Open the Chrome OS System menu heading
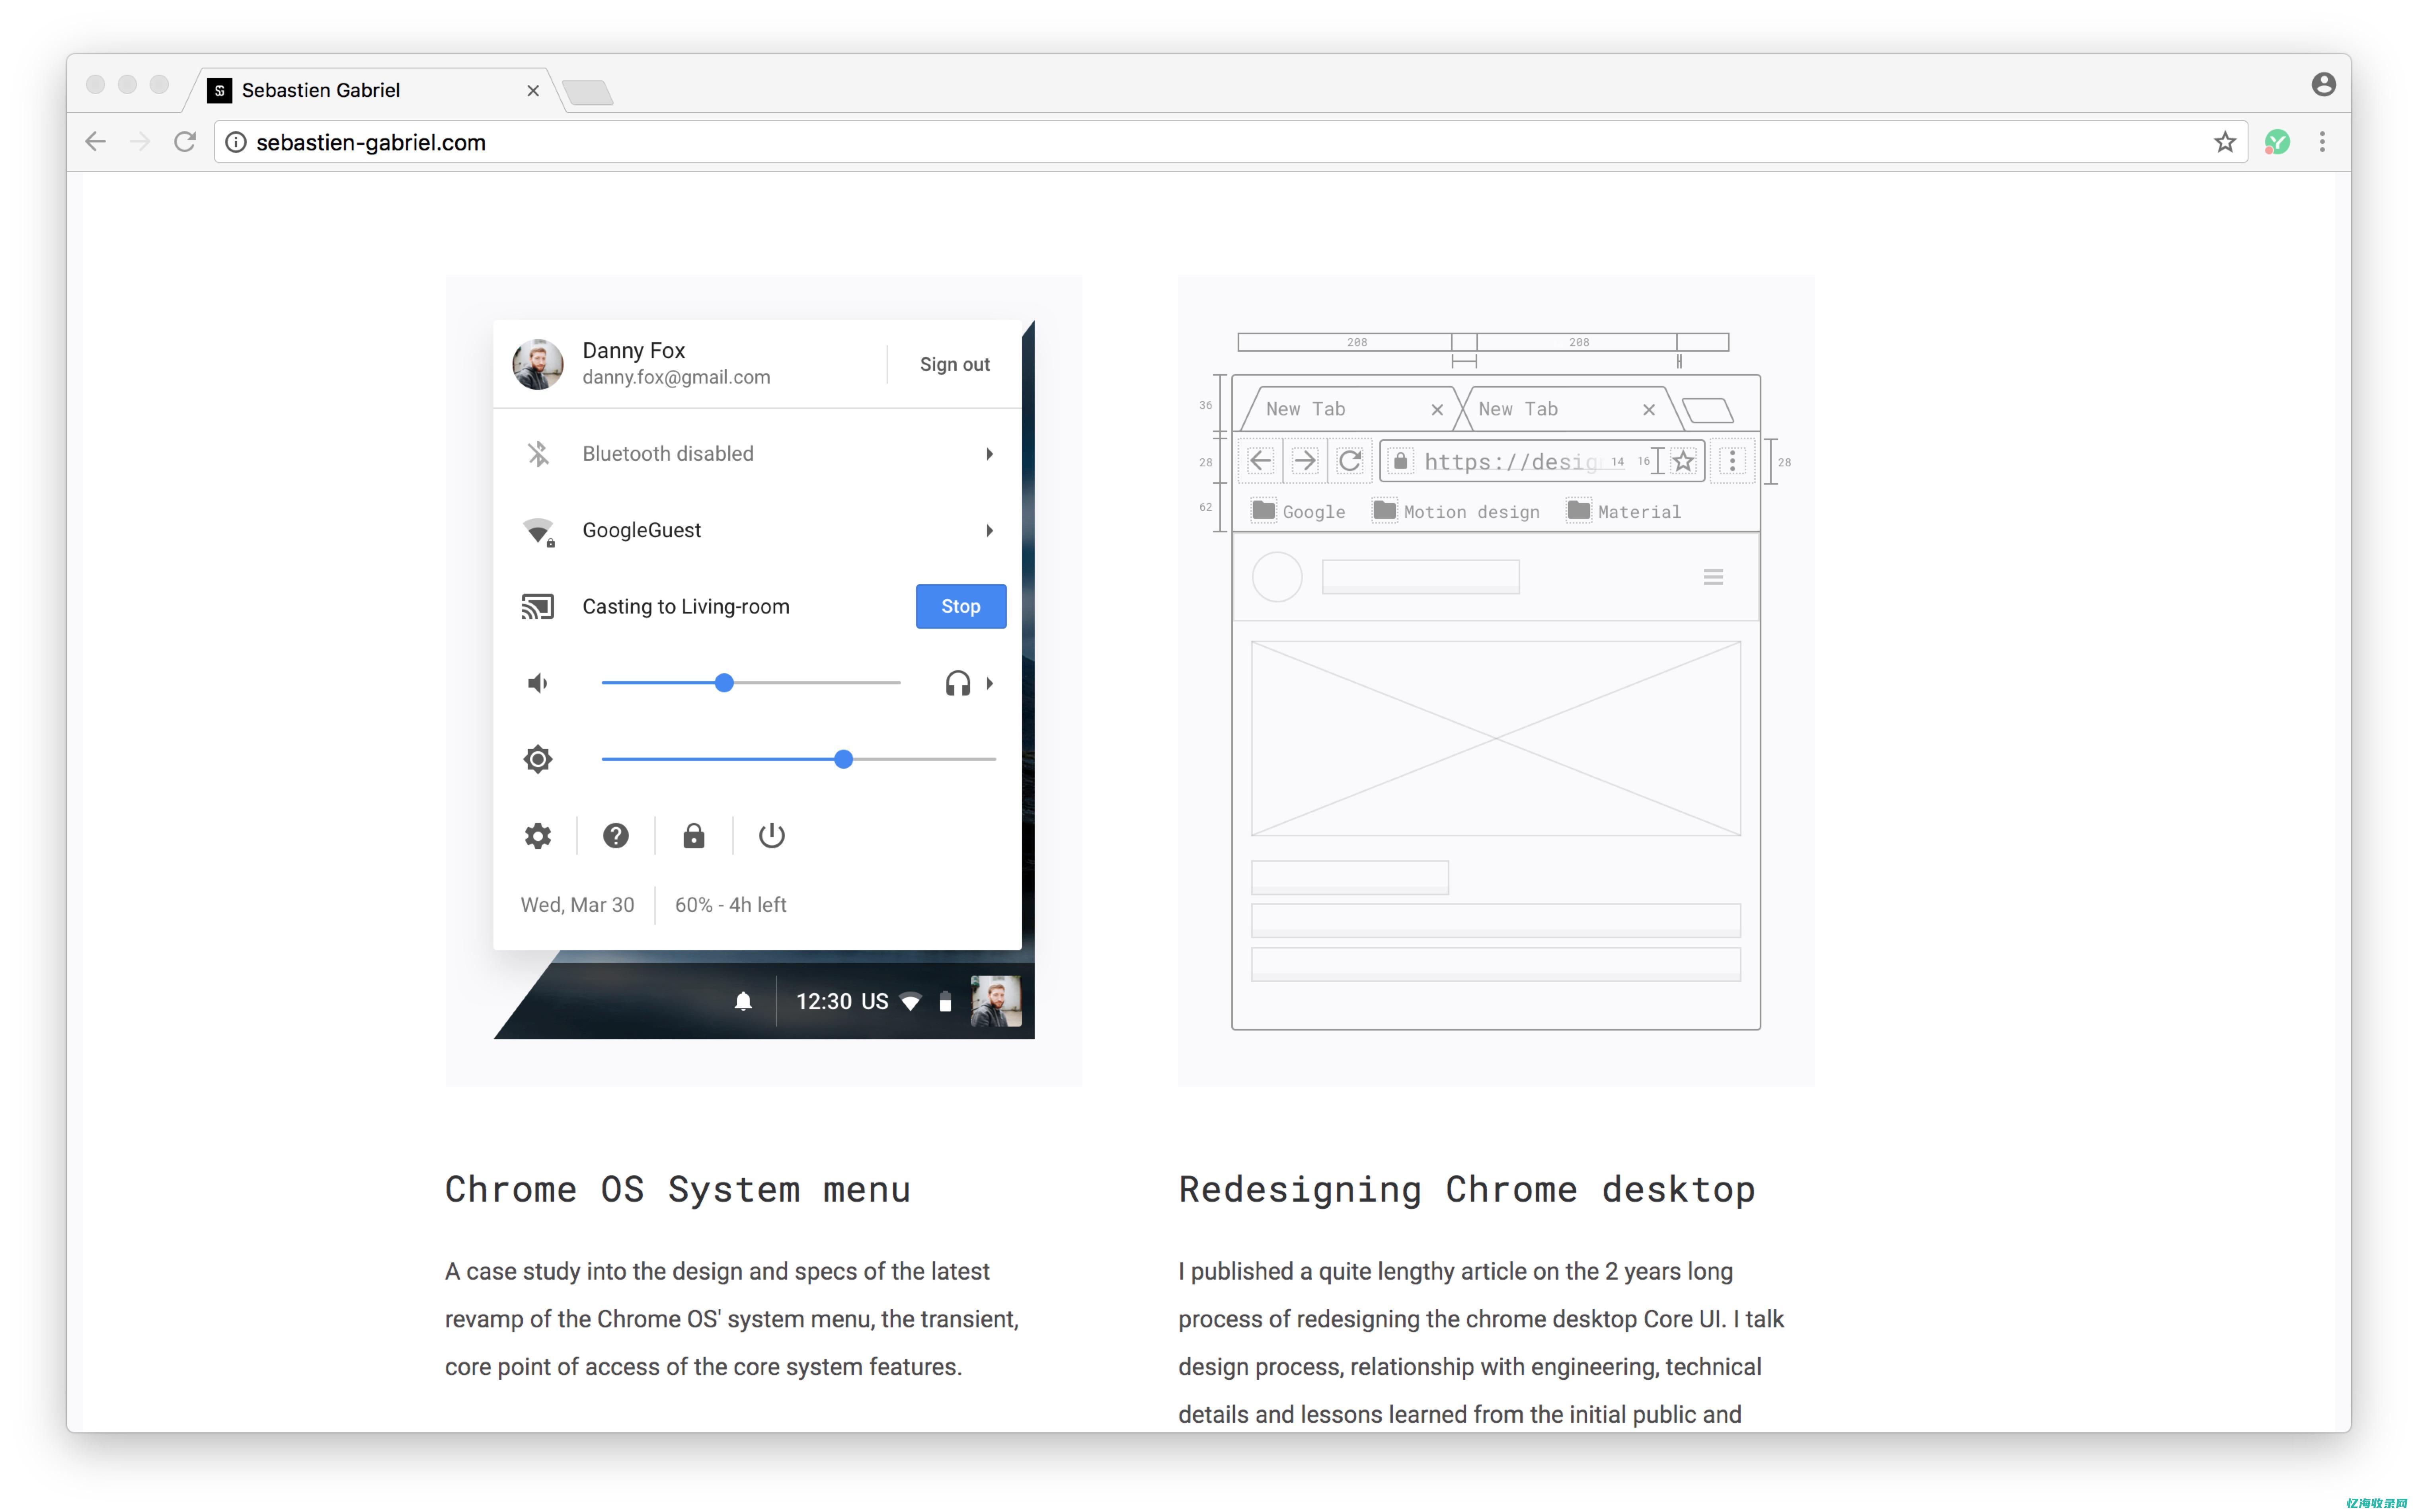This screenshot has width=2418, height=1512. click(x=678, y=1190)
